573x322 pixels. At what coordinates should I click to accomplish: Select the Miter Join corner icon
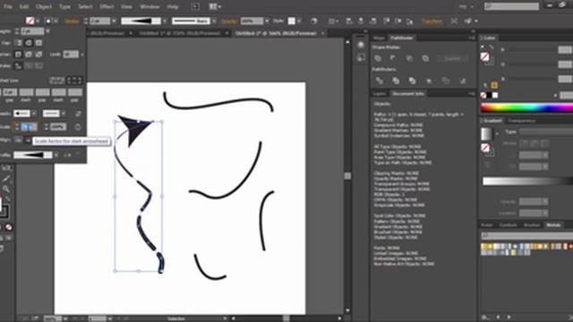point(18,55)
